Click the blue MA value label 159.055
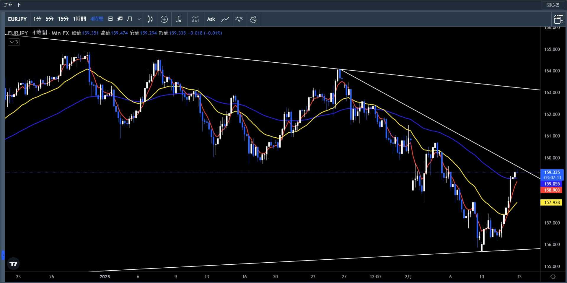 click(x=552, y=184)
